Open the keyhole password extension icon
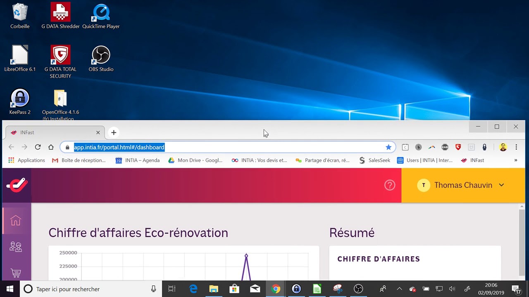 pos(484,147)
